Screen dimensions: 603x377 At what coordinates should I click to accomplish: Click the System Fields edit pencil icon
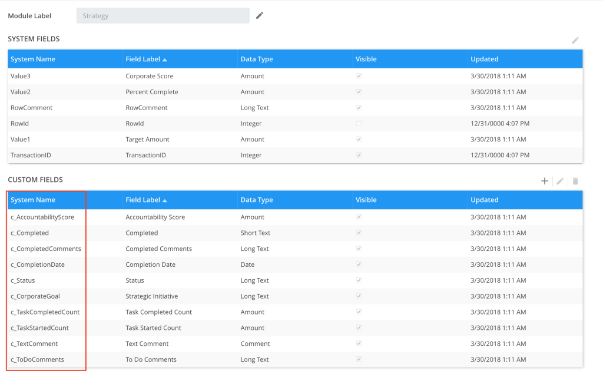click(575, 41)
